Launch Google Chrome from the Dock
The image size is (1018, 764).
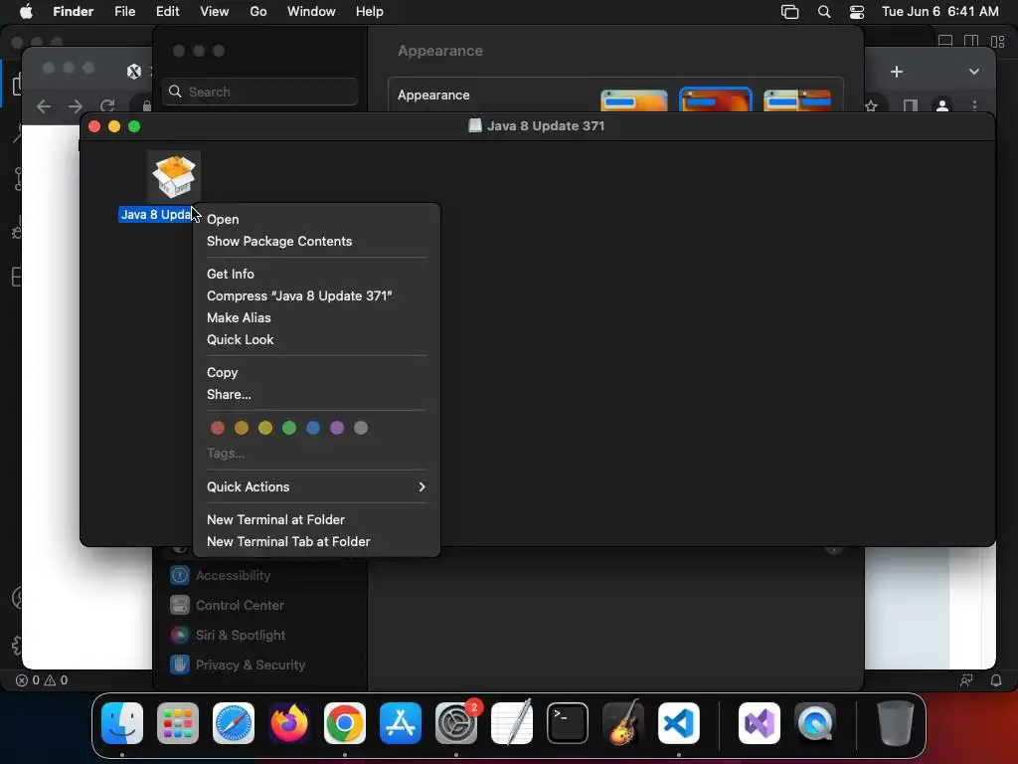tap(345, 723)
